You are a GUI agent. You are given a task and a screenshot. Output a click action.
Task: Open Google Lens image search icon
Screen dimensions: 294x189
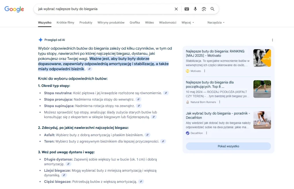pyautogui.click(x=204, y=9)
